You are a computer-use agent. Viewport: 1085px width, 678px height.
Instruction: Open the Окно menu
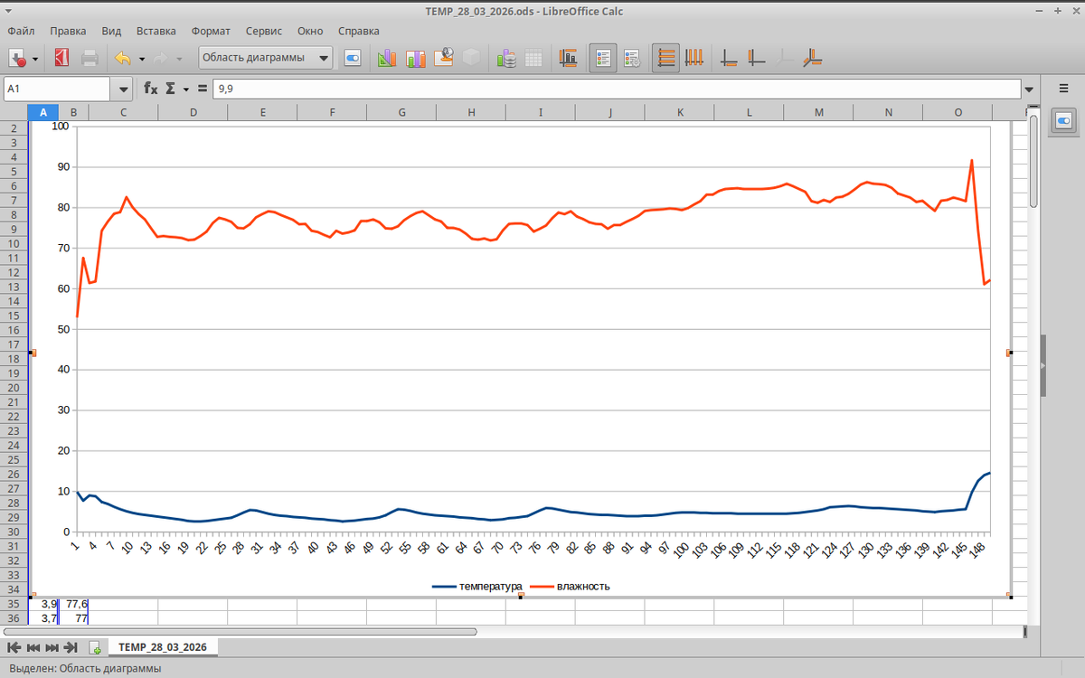tap(310, 31)
